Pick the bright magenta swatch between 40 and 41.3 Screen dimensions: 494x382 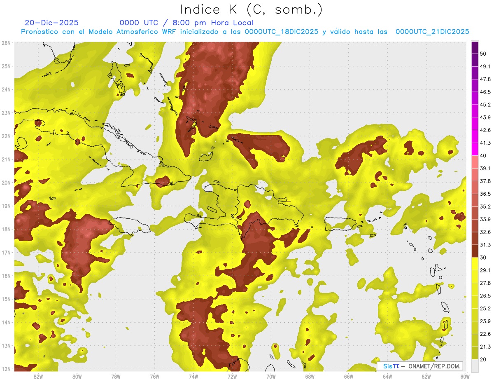point(475,149)
